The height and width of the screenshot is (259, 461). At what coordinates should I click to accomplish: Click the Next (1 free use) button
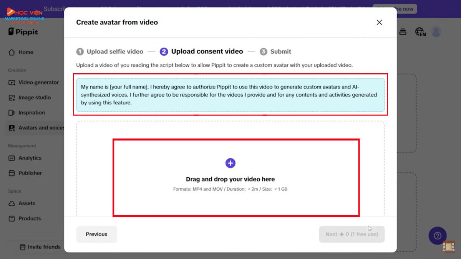point(352,234)
